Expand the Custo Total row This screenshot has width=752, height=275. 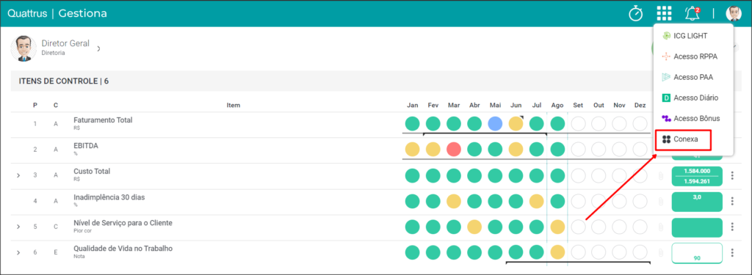(x=18, y=175)
